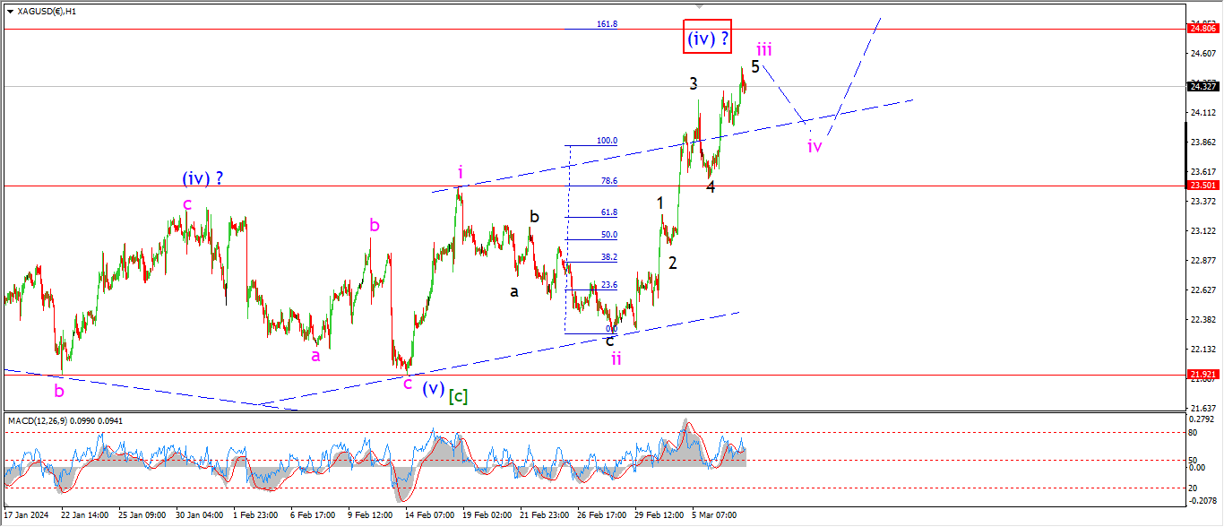Select the pink iv projected wave label

(x=815, y=146)
